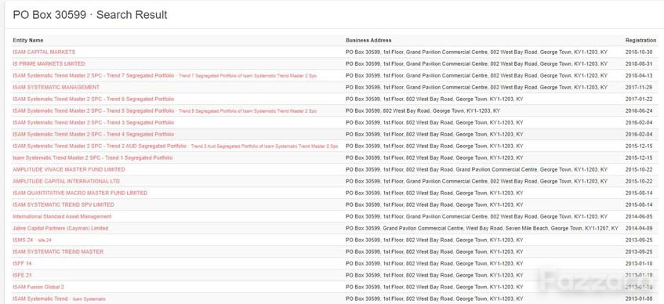Open International Standard Asset Management link
Image resolution: width=664 pixels, height=304 pixels.
pos(62,216)
